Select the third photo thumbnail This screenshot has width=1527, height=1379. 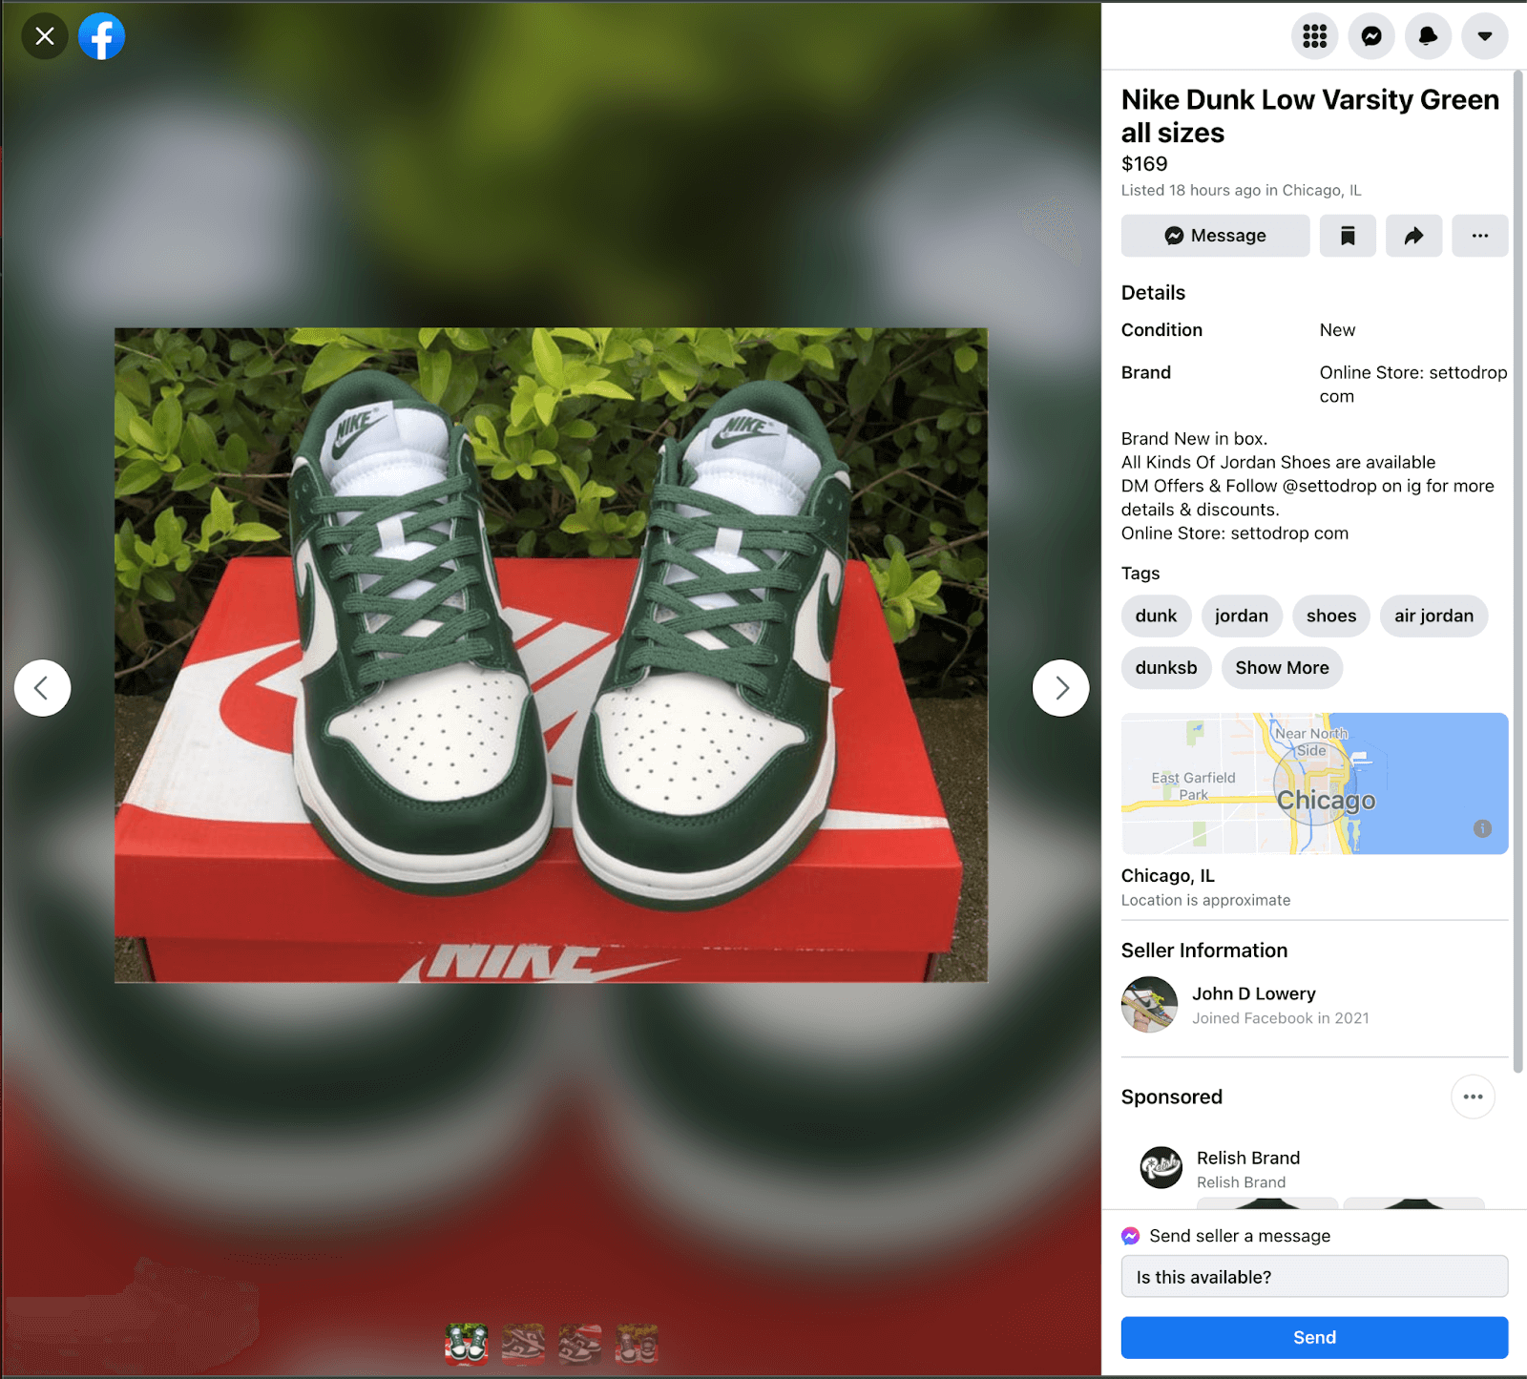pos(580,1344)
